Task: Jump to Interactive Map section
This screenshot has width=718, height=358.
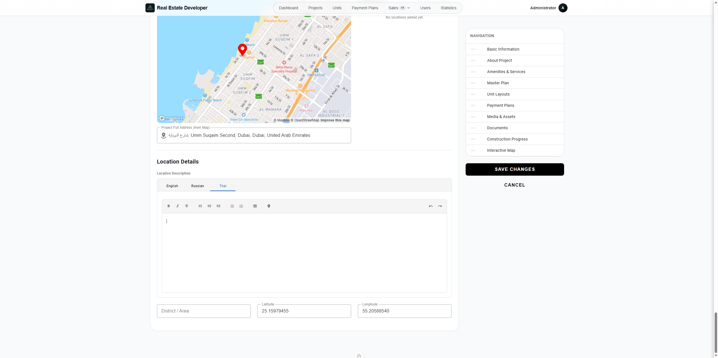Action: [515, 150]
